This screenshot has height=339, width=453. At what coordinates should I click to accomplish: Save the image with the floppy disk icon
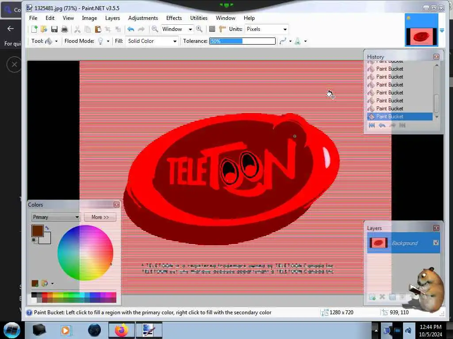[54, 29]
